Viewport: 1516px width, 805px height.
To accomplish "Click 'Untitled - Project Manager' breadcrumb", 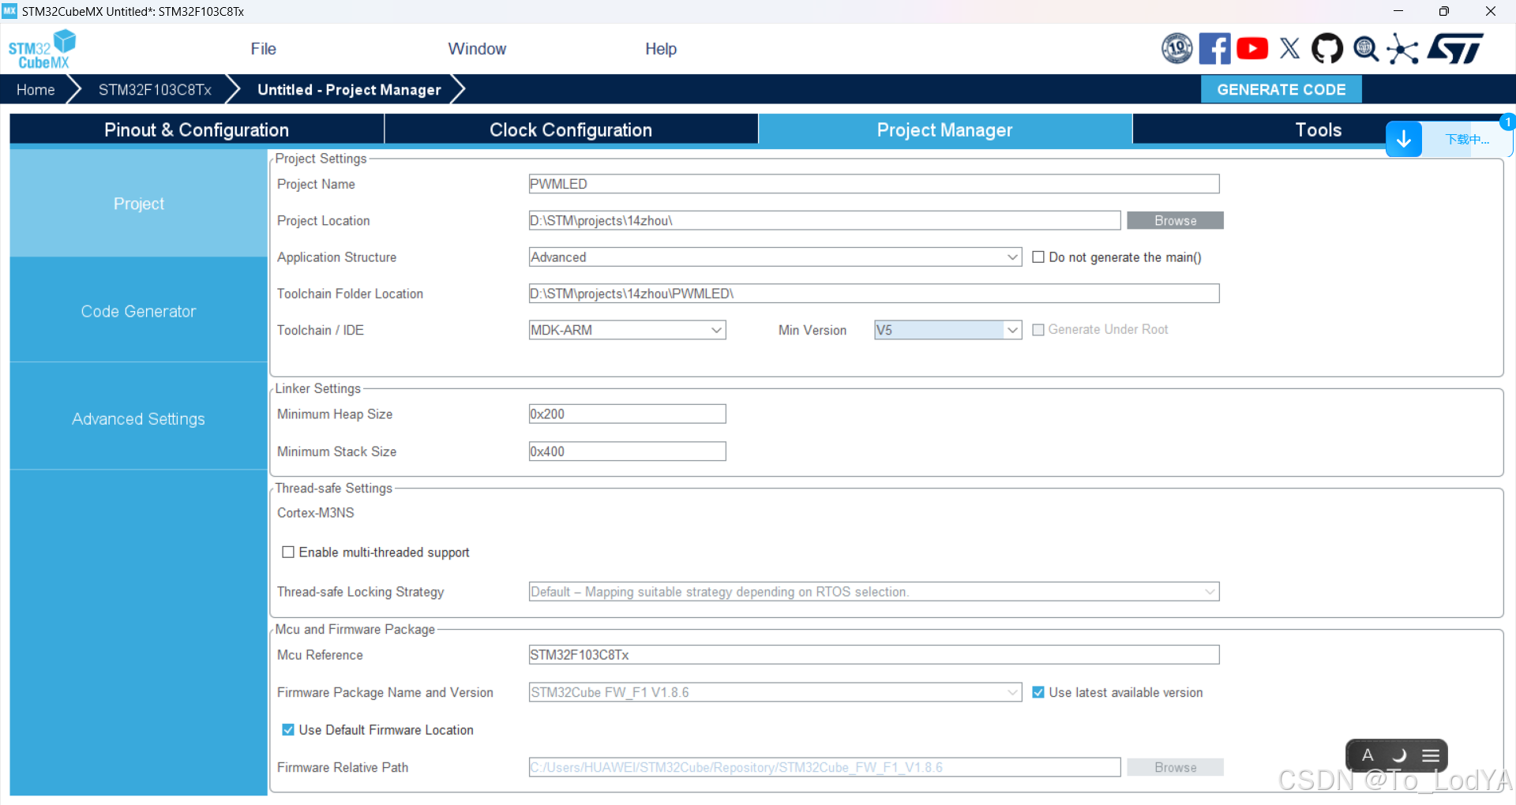I will (x=349, y=90).
